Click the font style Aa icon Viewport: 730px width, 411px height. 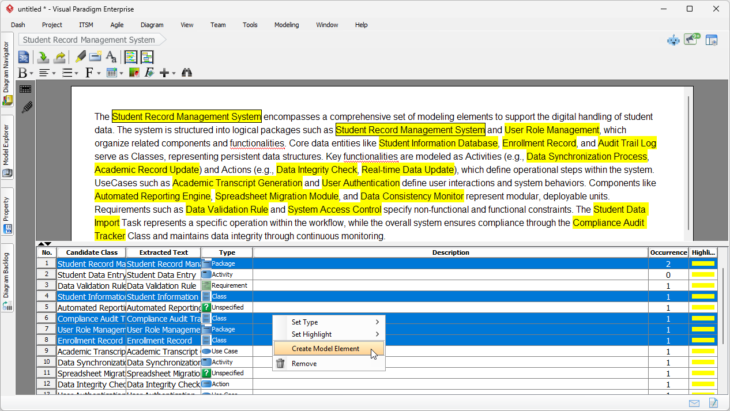[112, 57]
